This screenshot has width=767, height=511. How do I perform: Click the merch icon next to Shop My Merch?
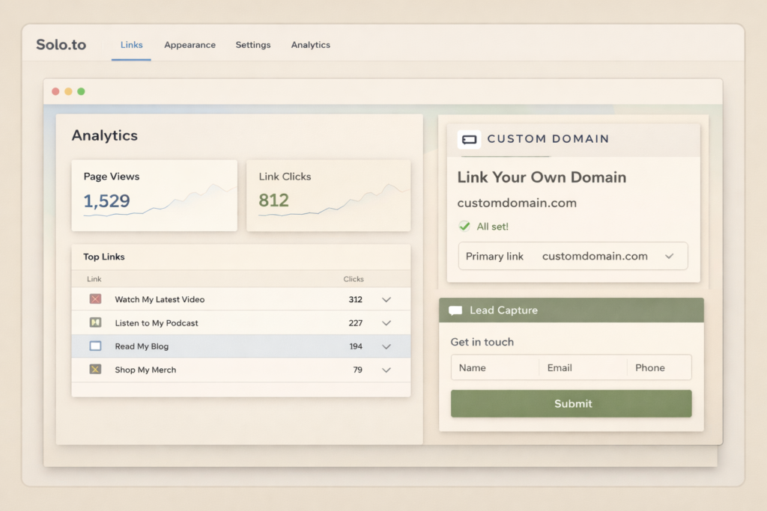pyautogui.click(x=95, y=370)
